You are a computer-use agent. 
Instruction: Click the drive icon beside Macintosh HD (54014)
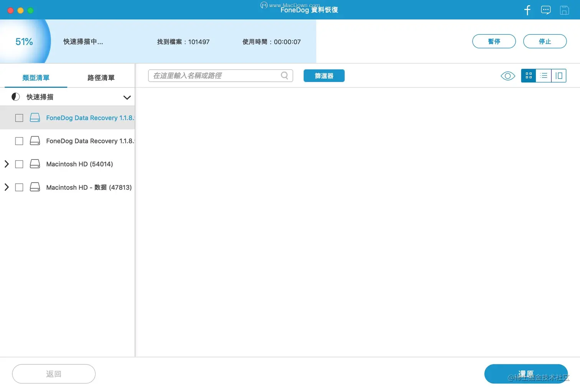click(x=35, y=164)
